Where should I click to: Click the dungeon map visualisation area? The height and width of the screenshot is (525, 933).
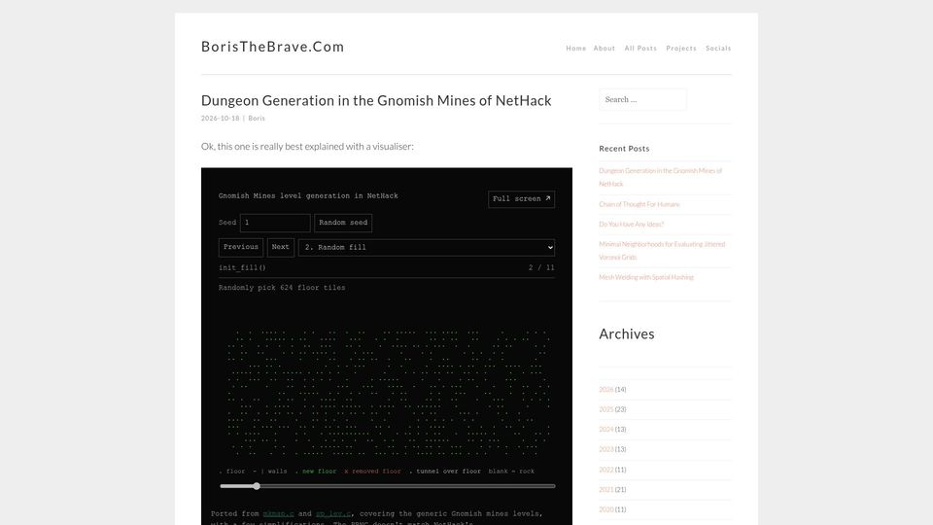click(x=388, y=393)
